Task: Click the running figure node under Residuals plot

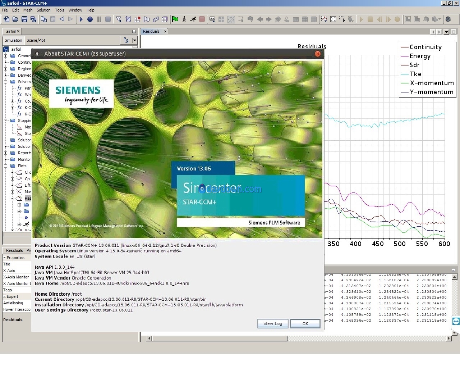Action: click(26, 224)
